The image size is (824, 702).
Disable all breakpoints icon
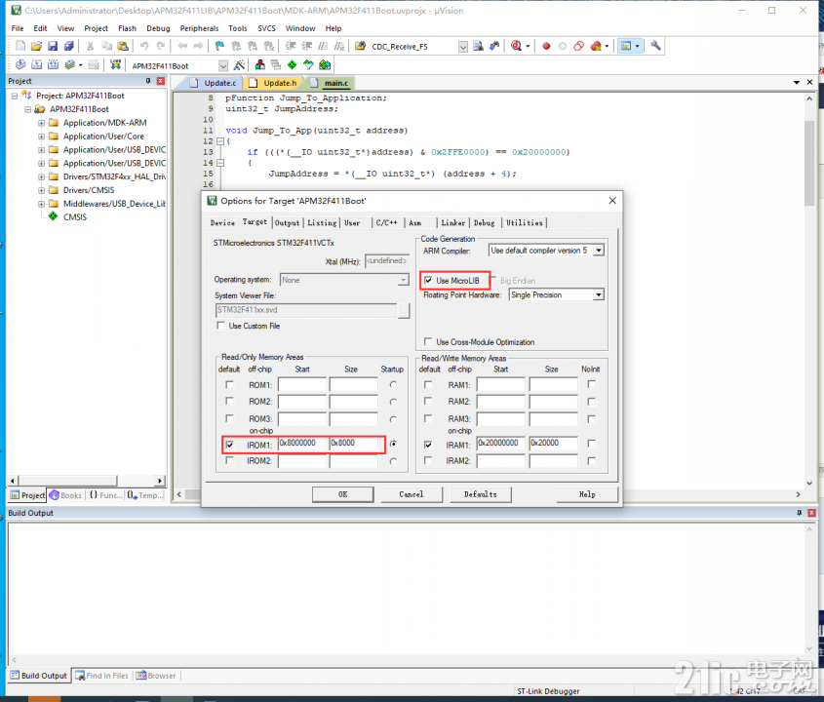pyautogui.click(x=578, y=46)
